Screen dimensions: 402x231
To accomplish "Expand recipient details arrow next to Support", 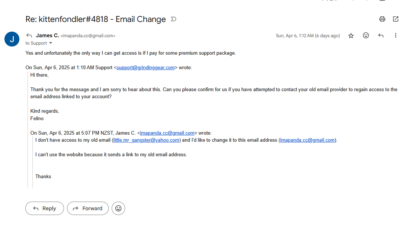I will point(51,44).
